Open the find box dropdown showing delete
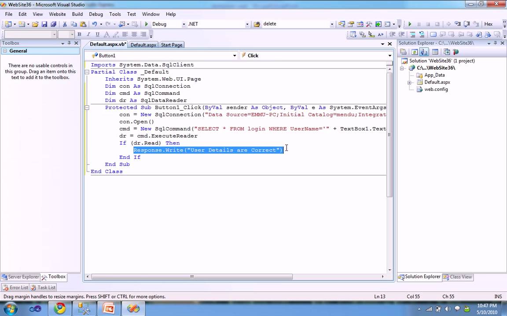Screen dimensions: 507x316 332,24
